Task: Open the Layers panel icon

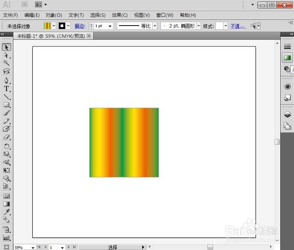Action: point(287,115)
